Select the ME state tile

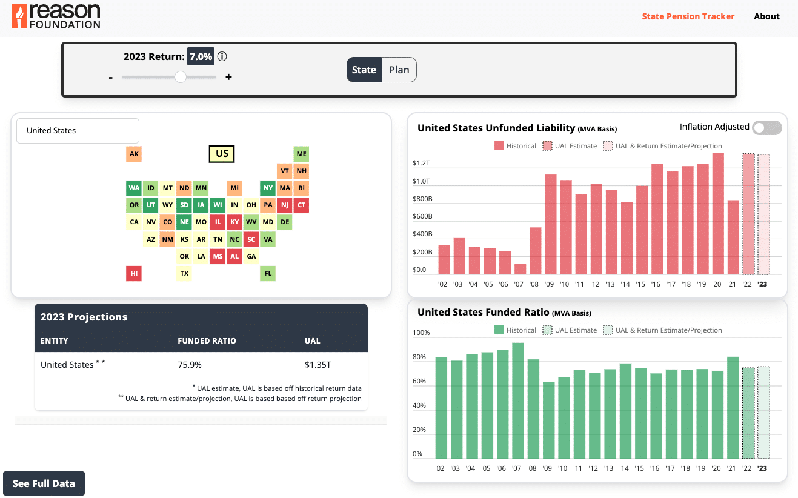click(x=302, y=154)
